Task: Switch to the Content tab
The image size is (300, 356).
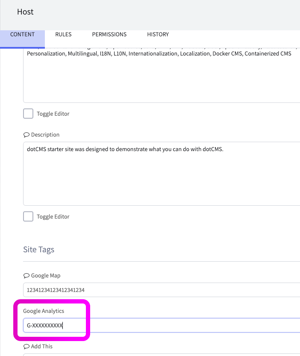Action: pyautogui.click(x=22, y=35)
